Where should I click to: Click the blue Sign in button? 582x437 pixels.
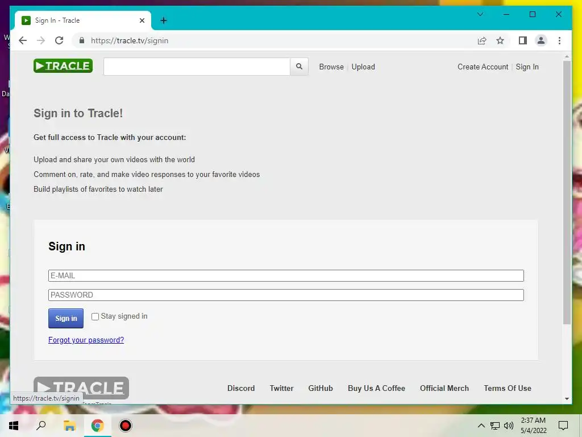pos(66,319)
